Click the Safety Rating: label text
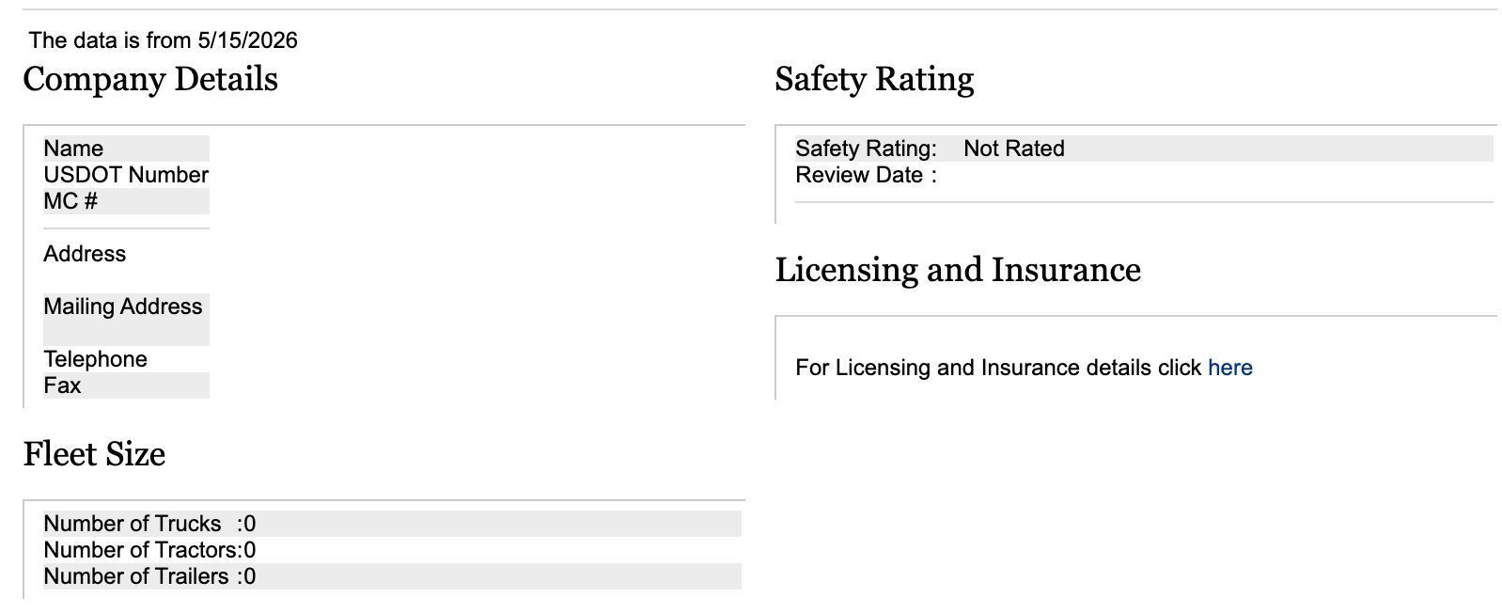 pyautogui.click(x=866, y=149)
